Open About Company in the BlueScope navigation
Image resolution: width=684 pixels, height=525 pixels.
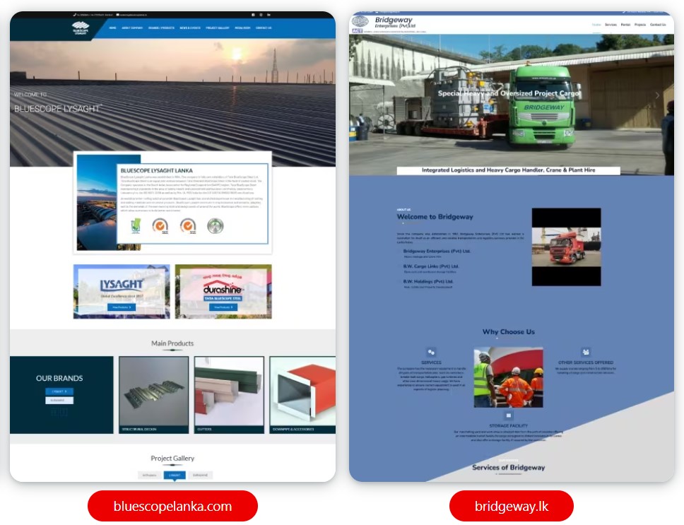click(132, 28)
